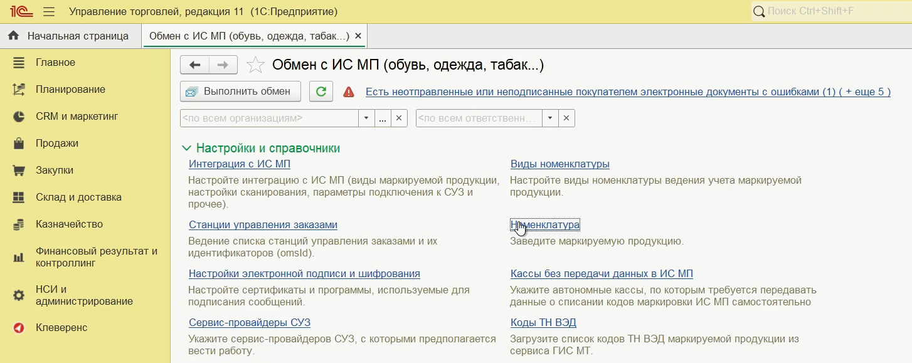The height and width of the screenshot is (363, 912).
Task: Open Финансовый результат и контроллинг section
Action: 97,258
